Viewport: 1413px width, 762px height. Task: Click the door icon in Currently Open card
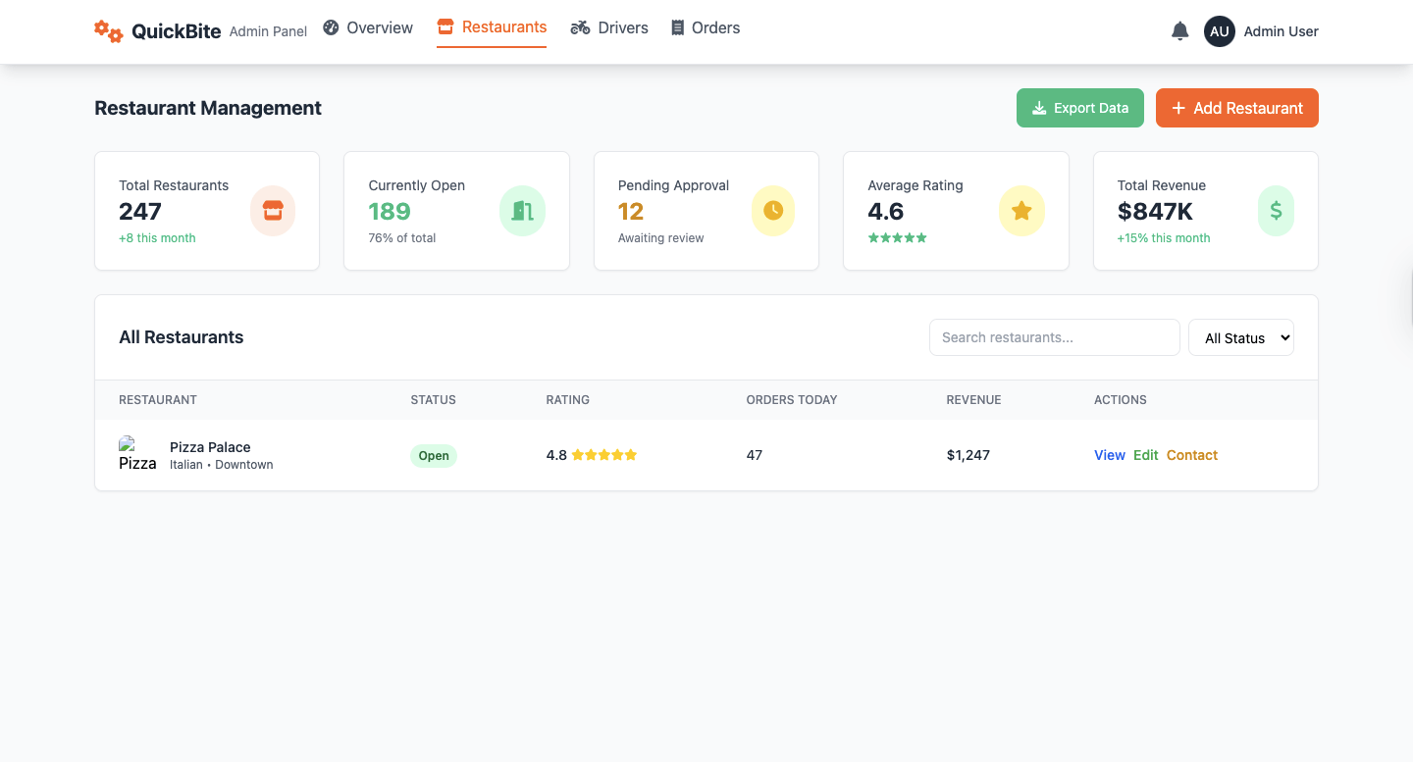pos(522,211)
